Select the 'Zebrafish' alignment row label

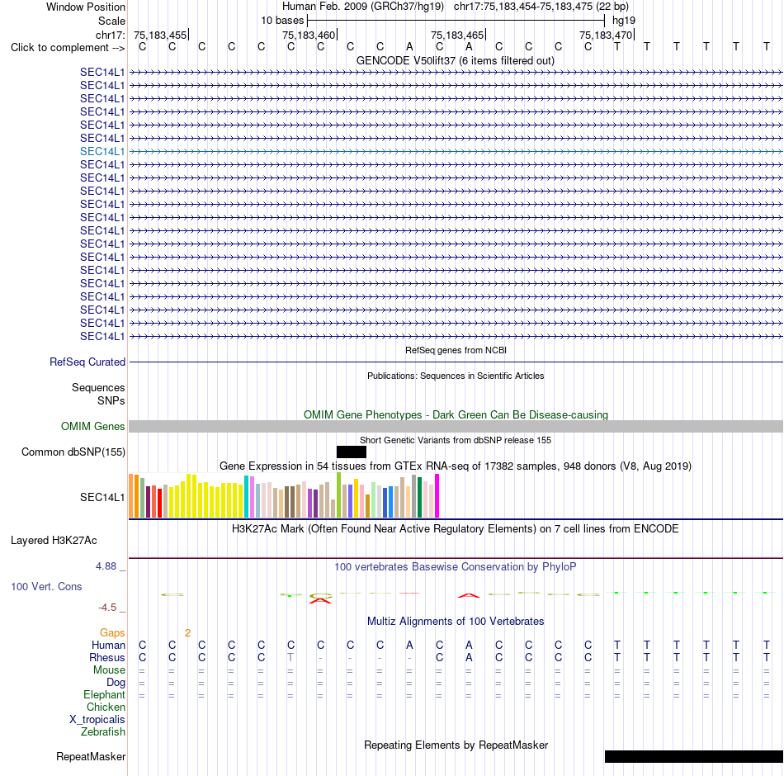coord(102,731)
